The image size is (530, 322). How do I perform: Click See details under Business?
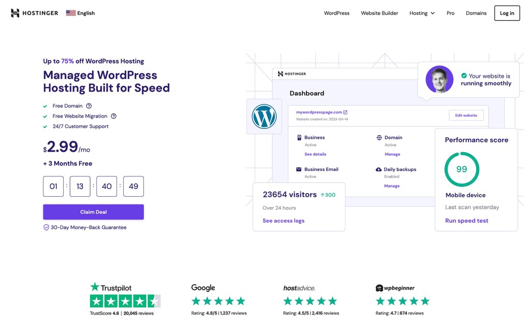(315, 154)
